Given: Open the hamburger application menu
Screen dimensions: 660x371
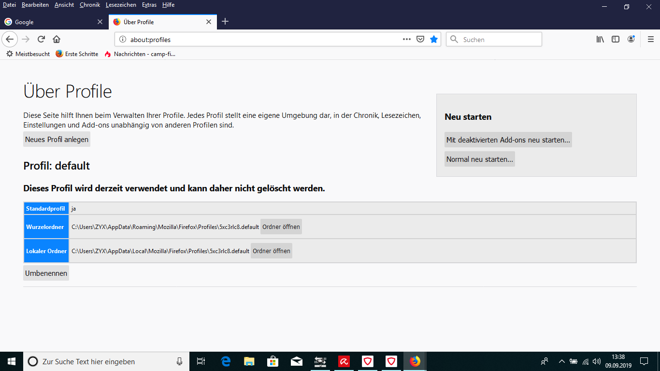Looking at the screenshot, I should 651,40.
